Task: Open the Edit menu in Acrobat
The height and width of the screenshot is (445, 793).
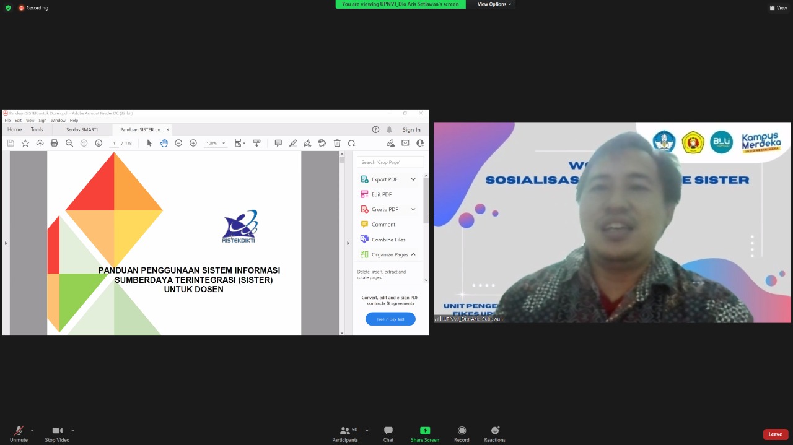Action: pyautogui.click(x=18, y=121)
